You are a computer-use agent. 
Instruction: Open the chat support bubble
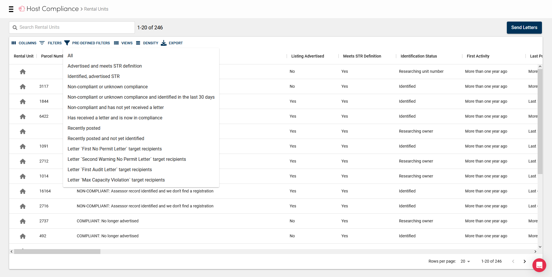tap(539, 265)
